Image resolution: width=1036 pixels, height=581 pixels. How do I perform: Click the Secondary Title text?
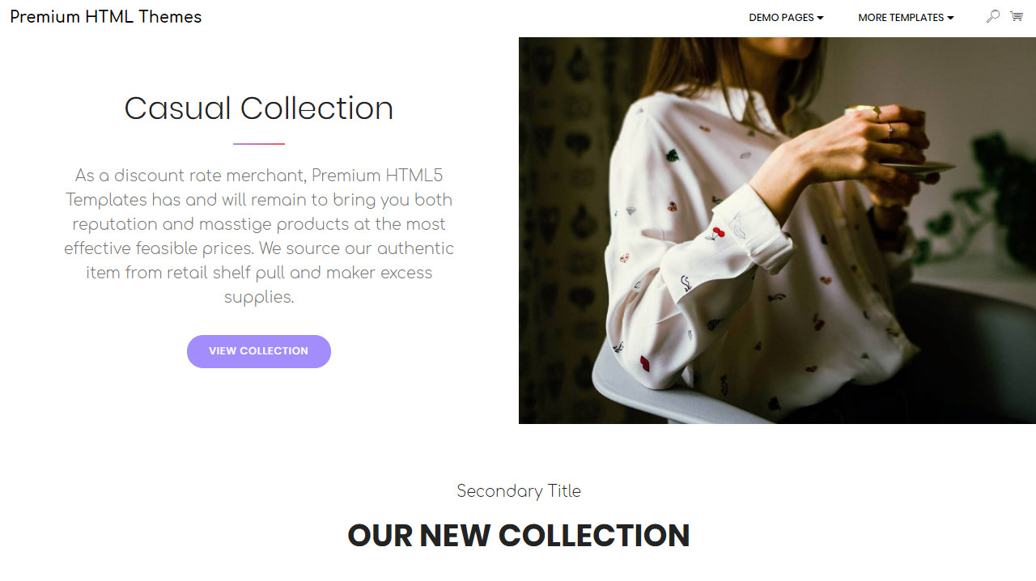coord(519,491)
